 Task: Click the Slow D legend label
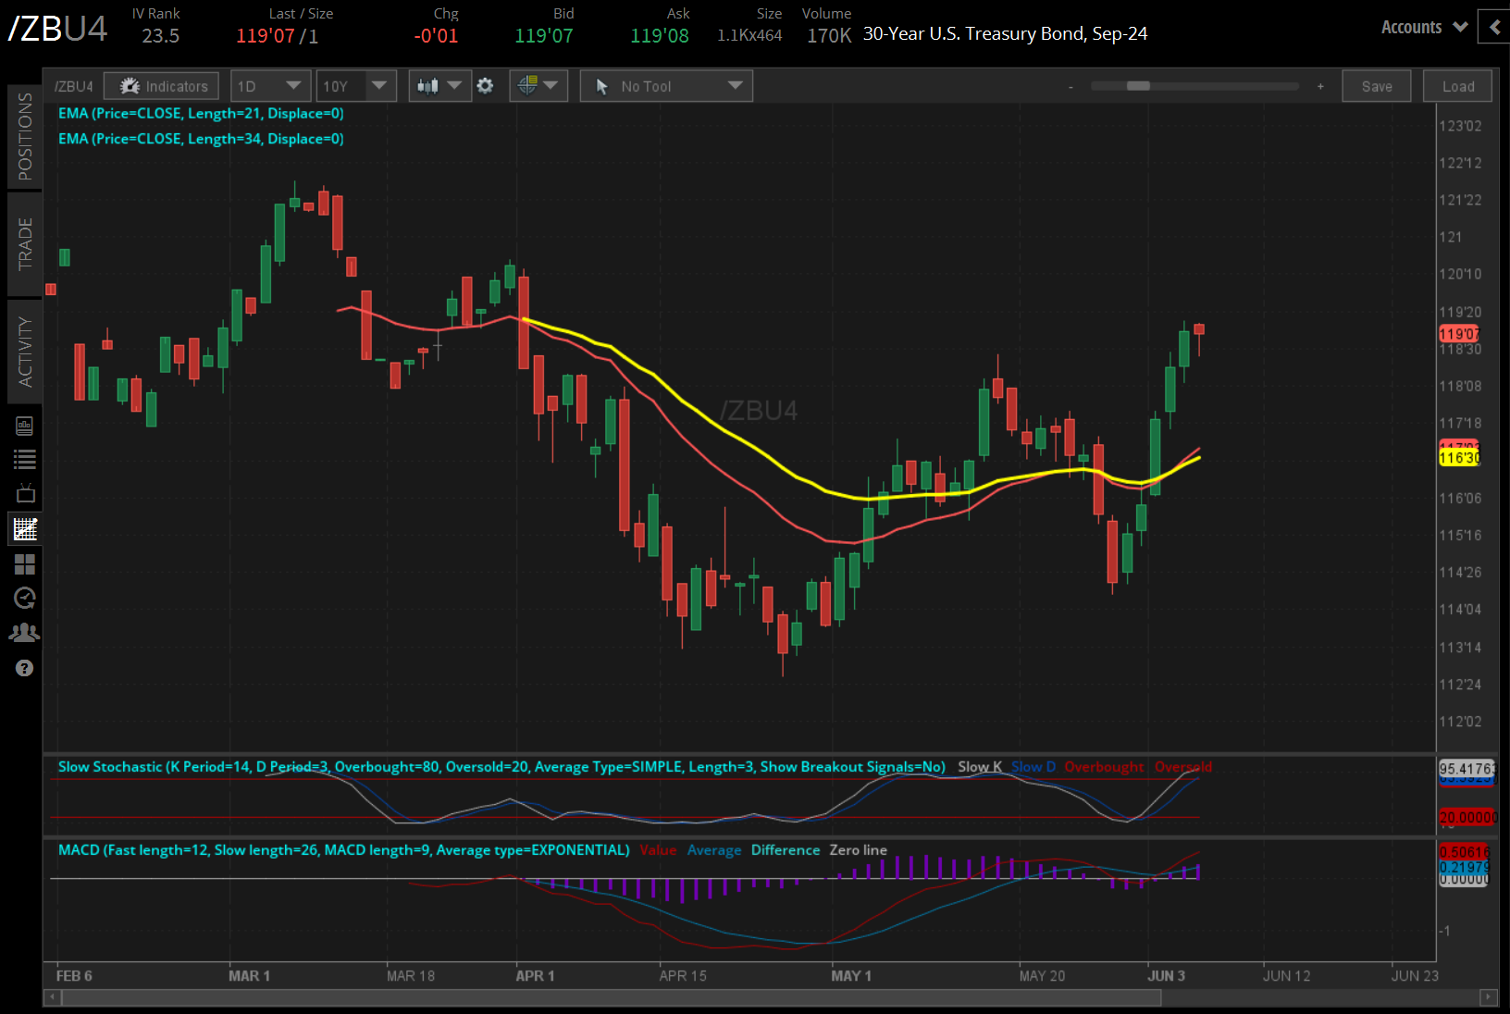[1033, 767]
